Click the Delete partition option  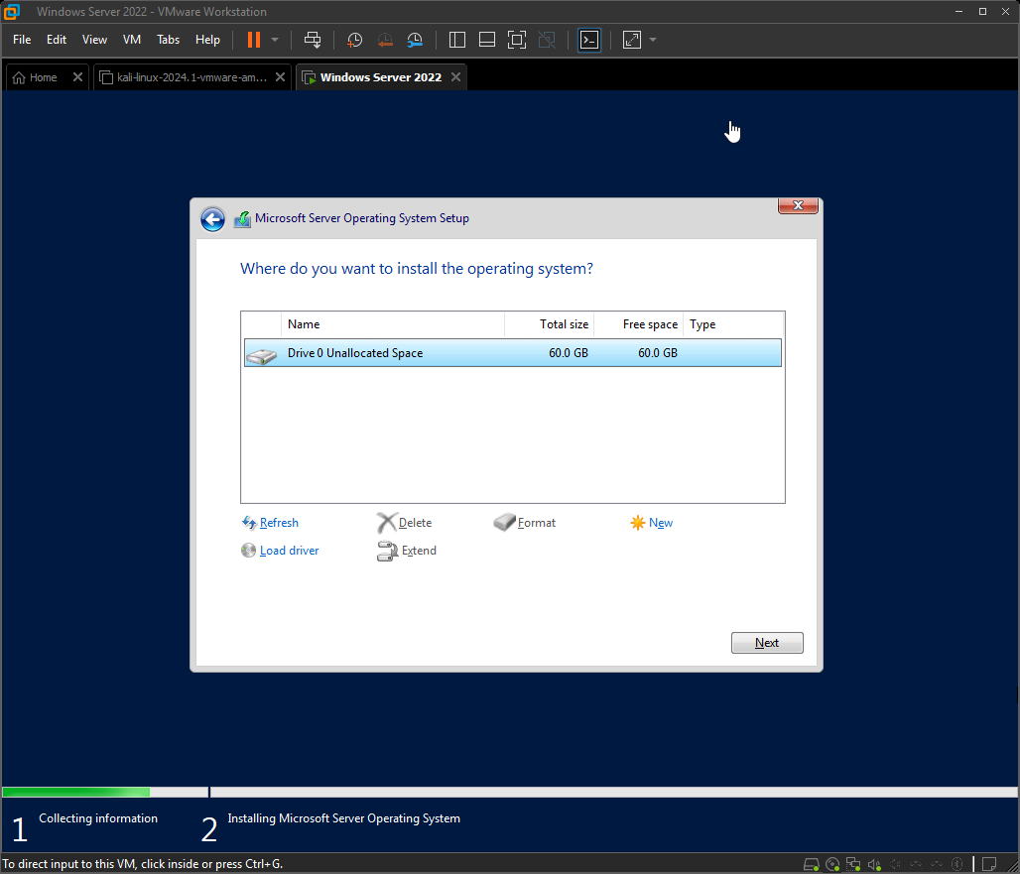click(x=415, y=523)
